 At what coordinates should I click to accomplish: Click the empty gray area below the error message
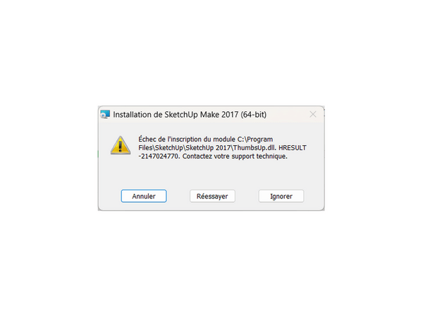pyautogui.click(x=211, y=175)
